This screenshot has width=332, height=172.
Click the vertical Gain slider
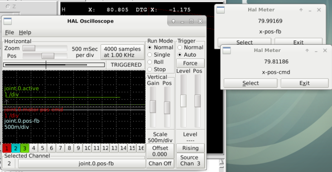pos(153,107)
